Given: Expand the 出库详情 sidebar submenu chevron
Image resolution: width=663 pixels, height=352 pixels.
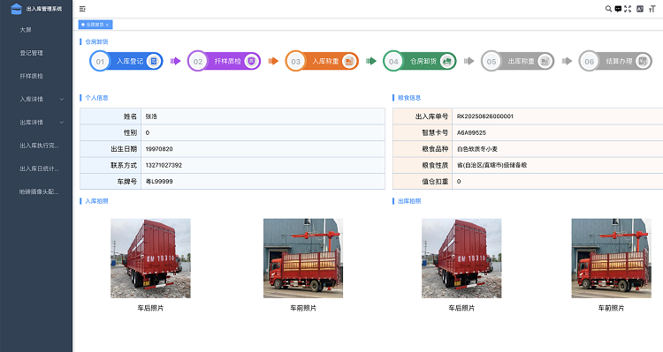Looking at the screenshot, I should tap(62, 123).
